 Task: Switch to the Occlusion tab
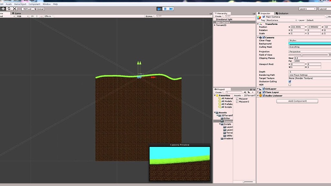283,13
